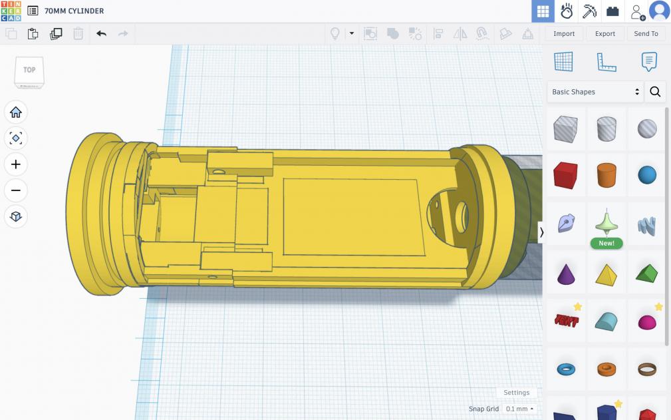The height and width of the screenshot is (420, 671).
Task: Open the Send To menu
Action: click(646, 33)
